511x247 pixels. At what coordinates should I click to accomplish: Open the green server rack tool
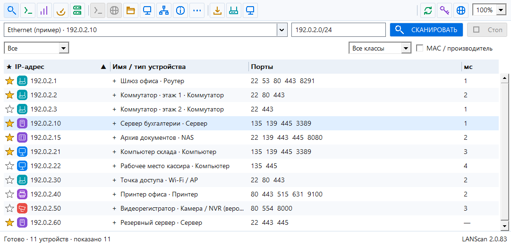coord(77,10)
